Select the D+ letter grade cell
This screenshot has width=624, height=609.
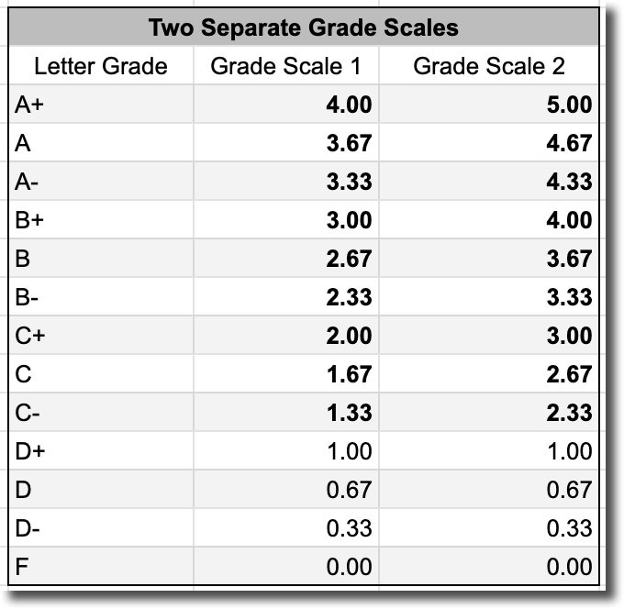pos(101,451)
